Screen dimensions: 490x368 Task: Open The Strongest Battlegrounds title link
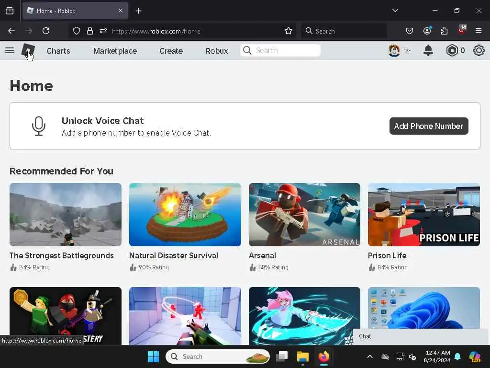[x=62, y=256]
